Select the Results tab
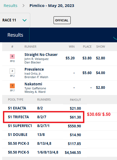This screenshot has width=117, height=160. [x=15, y=35]
